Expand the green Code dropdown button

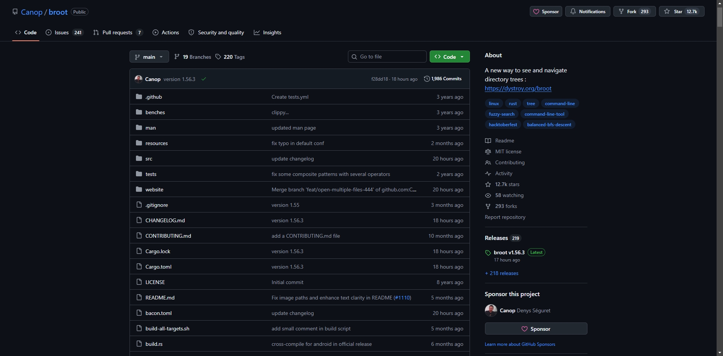[x=450, y=57]
